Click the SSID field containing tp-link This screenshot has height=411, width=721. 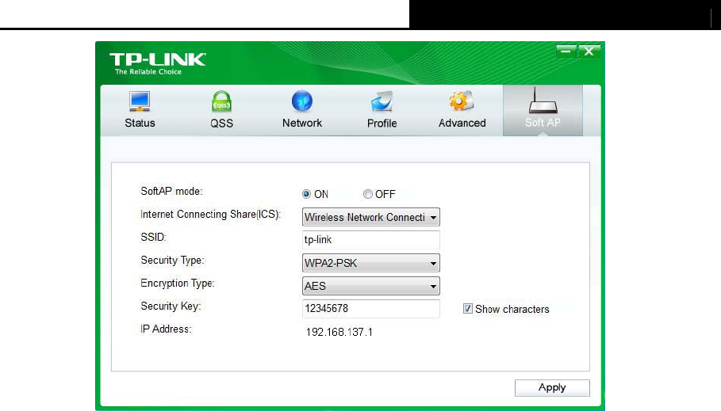tap(370, 240)
